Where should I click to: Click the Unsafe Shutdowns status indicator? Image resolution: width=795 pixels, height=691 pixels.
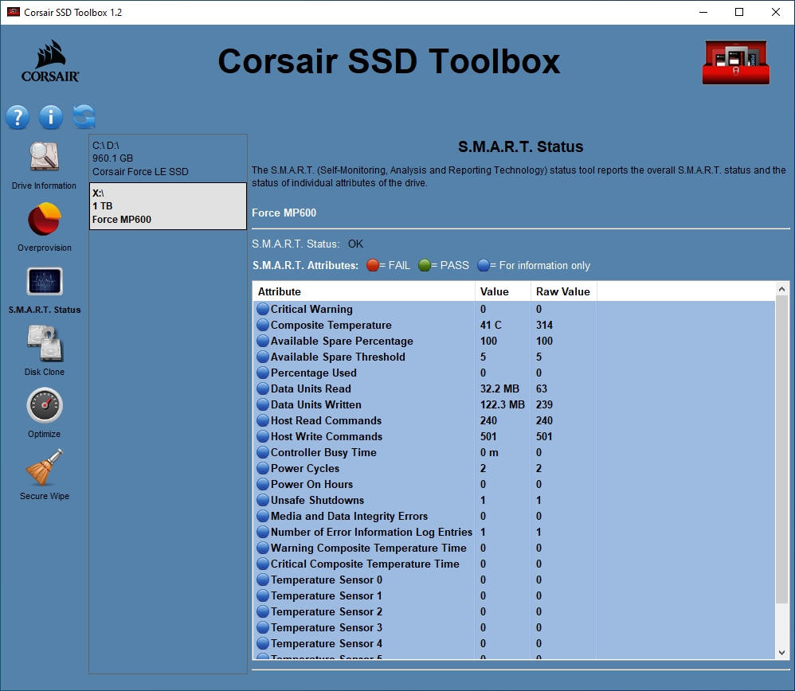point(263,500)
